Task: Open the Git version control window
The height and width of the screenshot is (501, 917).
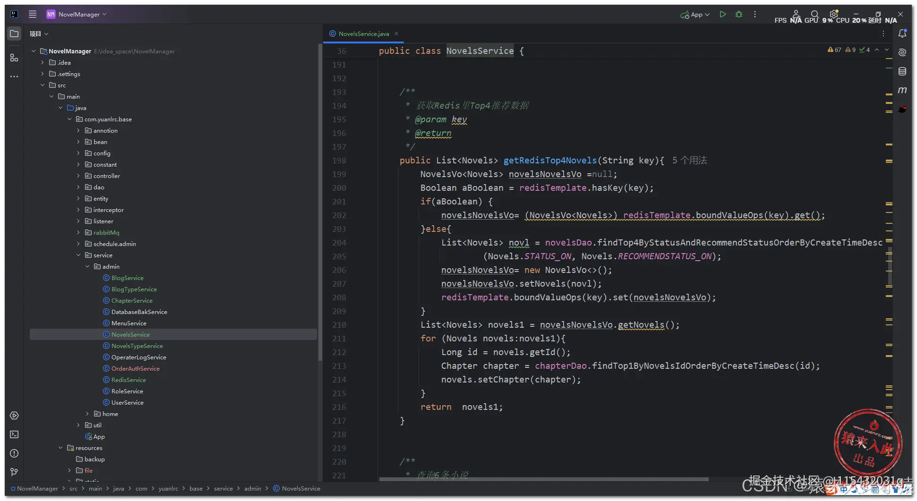Action: (x=14, y=472)
